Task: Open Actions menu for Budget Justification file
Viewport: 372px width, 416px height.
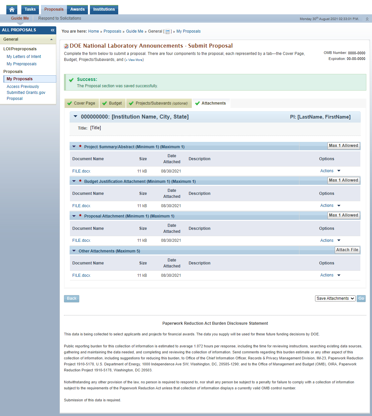Action: (330, 206)
